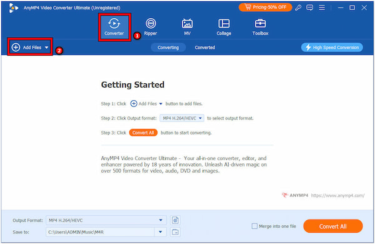Switch to the Converting tab
Viewport: 375px width, 244px height.
[168, 48]
